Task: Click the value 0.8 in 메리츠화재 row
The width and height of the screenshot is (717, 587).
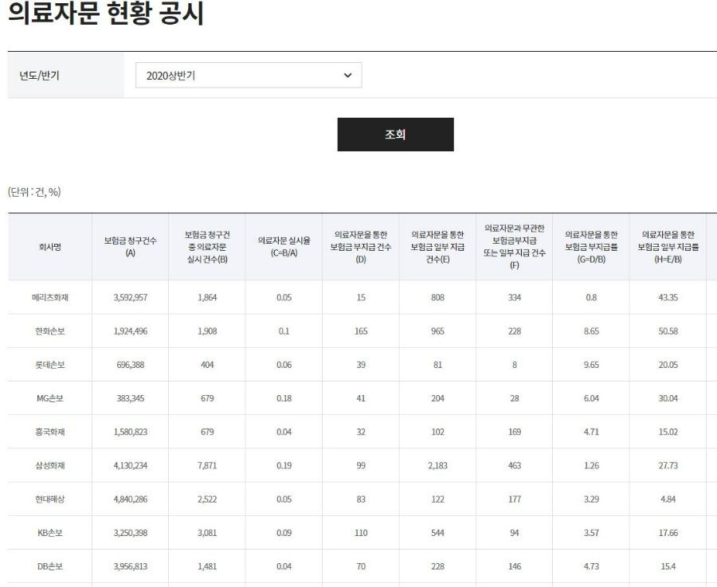Action: click(x=591, y=298)
